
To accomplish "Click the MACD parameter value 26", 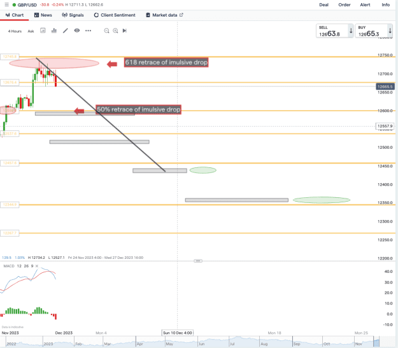I will point(26,266).
